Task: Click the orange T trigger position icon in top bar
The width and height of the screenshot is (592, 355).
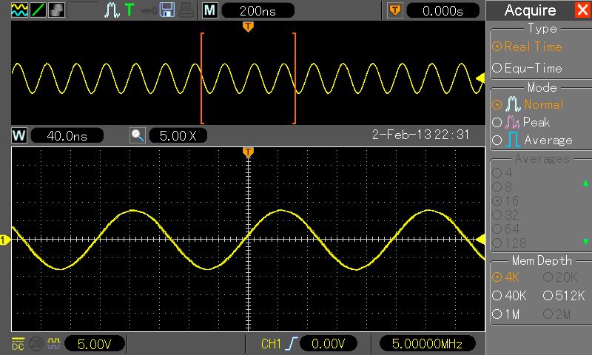Action: (x=395, y=10)
